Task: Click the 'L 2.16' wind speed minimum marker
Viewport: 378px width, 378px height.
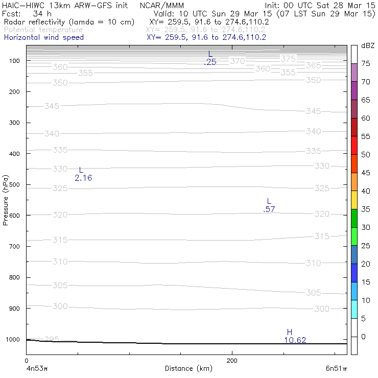Action: tap(83, 174)
